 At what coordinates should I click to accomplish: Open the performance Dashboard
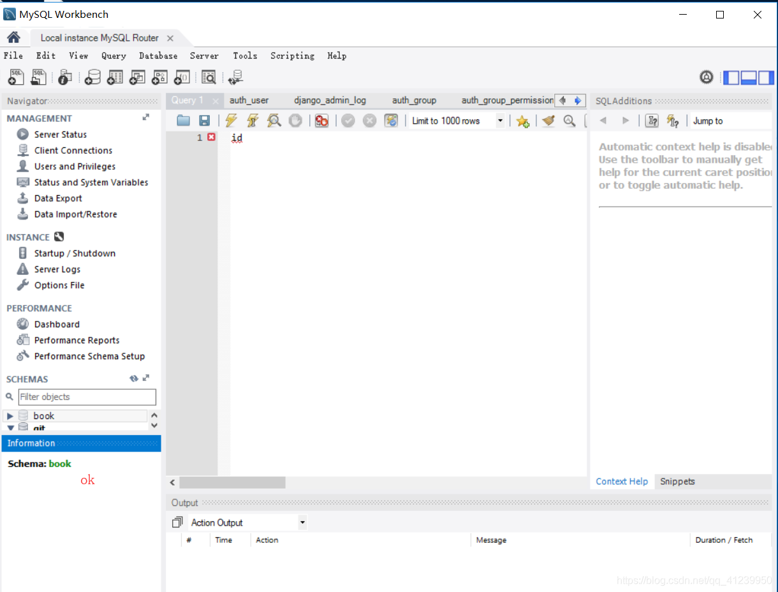(57, 325)
